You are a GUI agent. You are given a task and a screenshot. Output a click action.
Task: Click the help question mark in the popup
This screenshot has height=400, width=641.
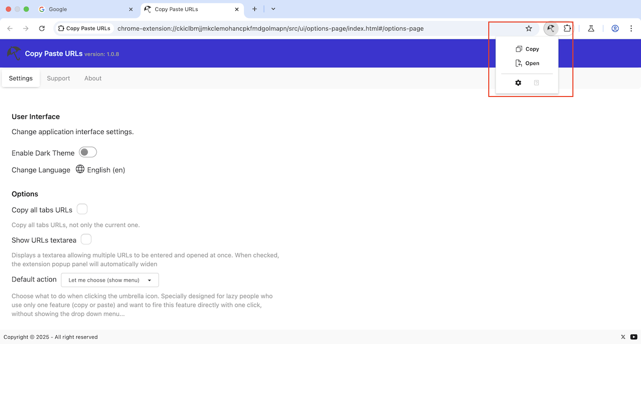[x=536, y=82]
